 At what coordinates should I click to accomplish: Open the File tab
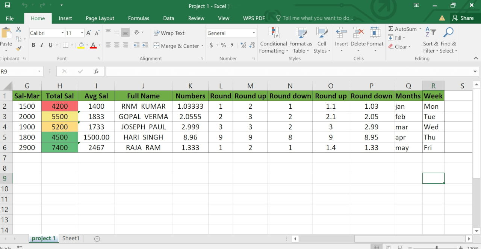pos(10,18)
